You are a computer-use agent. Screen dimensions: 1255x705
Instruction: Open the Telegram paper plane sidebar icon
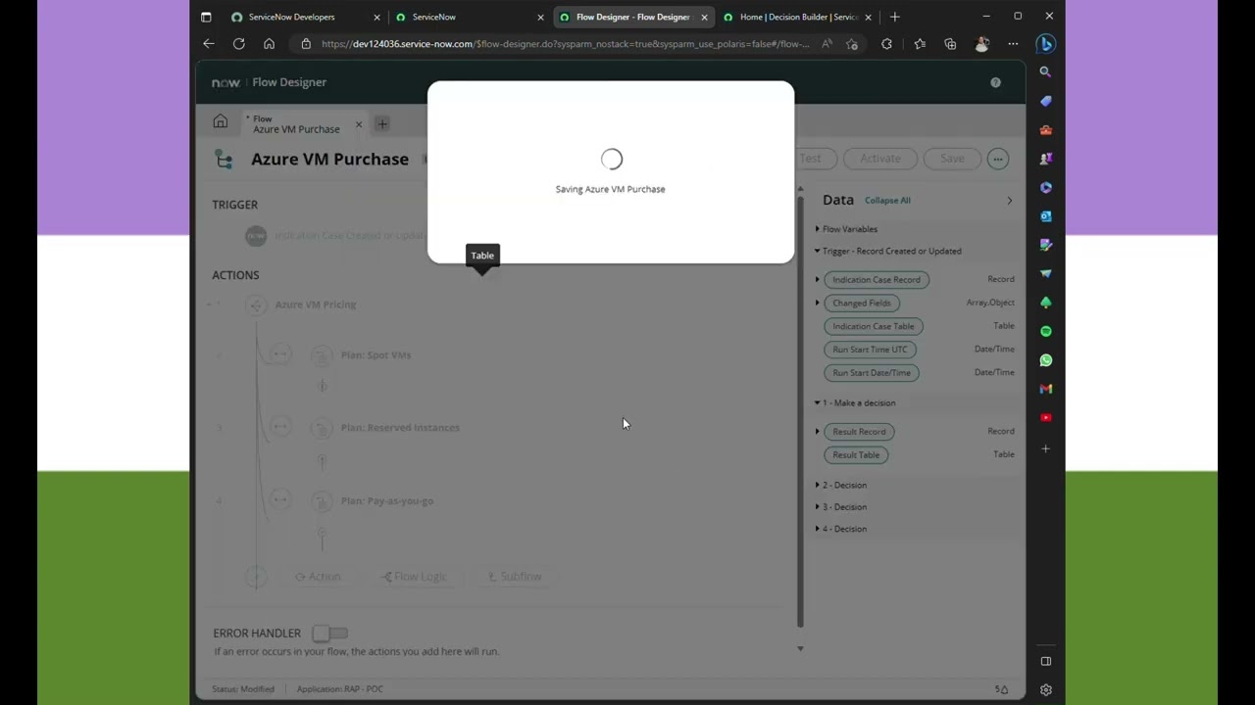tap(1045, 273)
